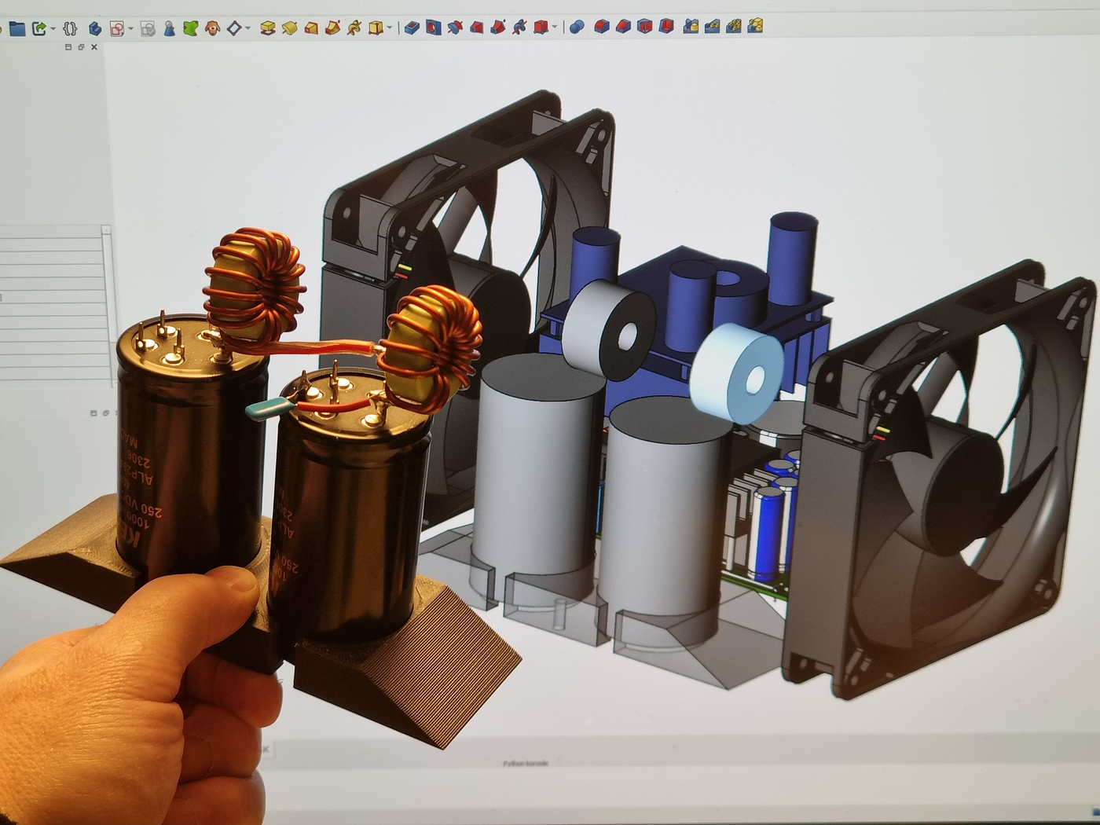This screenshot has height=825, width=1100.
Task: Click the Additive Loft icon
Action: point(311,28)
